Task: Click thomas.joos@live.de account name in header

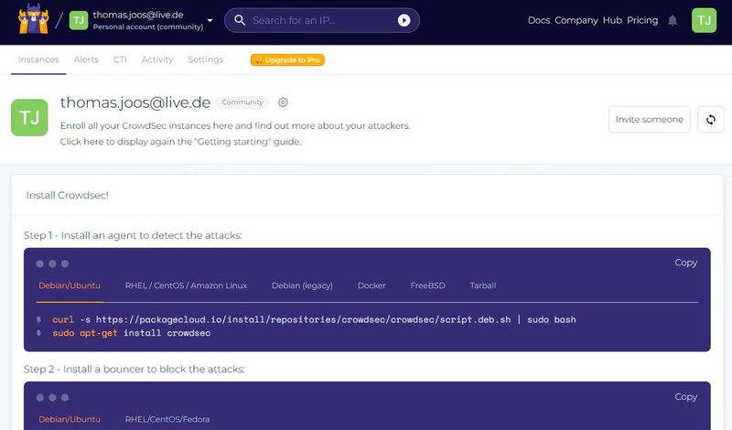Action: point(138,15)
